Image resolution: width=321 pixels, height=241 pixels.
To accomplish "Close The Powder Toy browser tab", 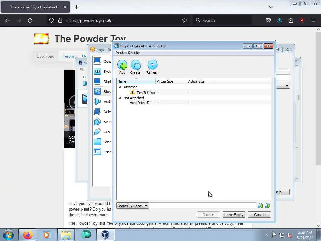I will 65,7.
